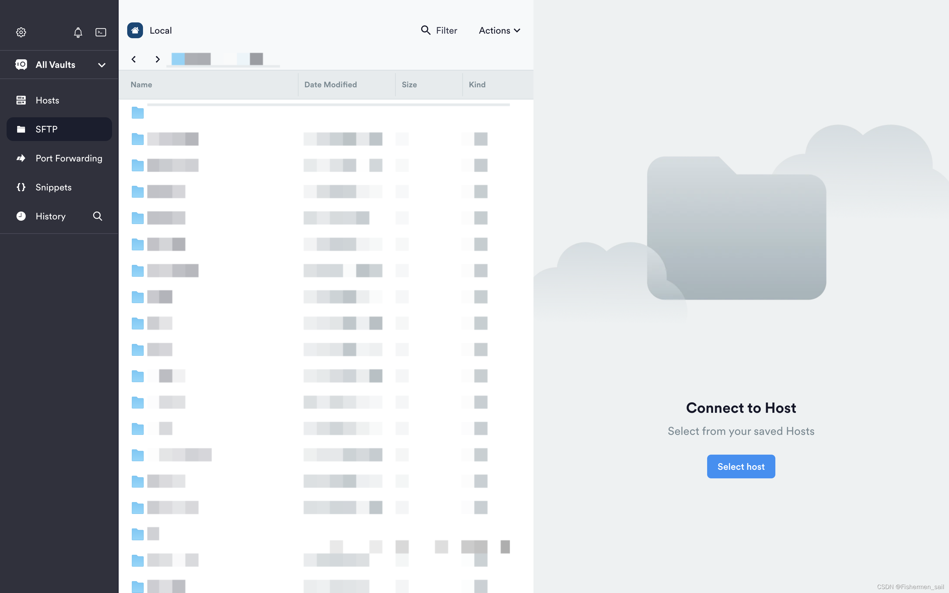Click the History icon in sidebar
This screenshot has height=593, width=949.
pos(21,216)
